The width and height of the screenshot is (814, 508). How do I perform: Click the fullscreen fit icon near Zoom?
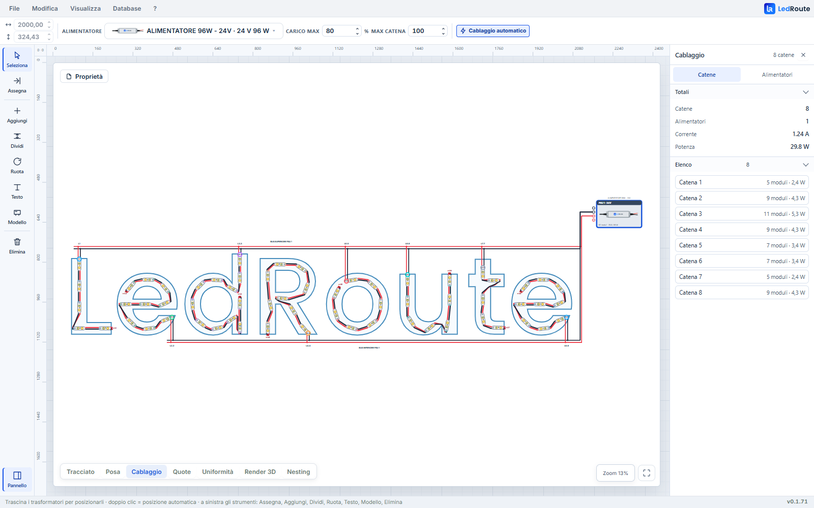pos(647,473)
